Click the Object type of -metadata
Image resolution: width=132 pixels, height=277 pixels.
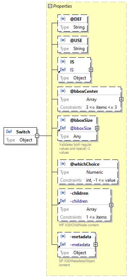pos(80,253)
